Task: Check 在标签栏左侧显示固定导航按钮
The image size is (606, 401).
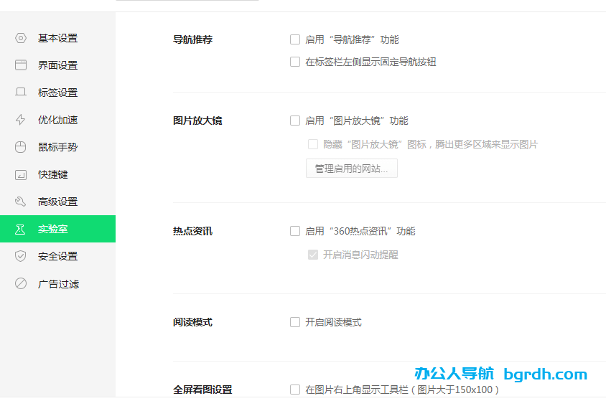Action: 295,62
